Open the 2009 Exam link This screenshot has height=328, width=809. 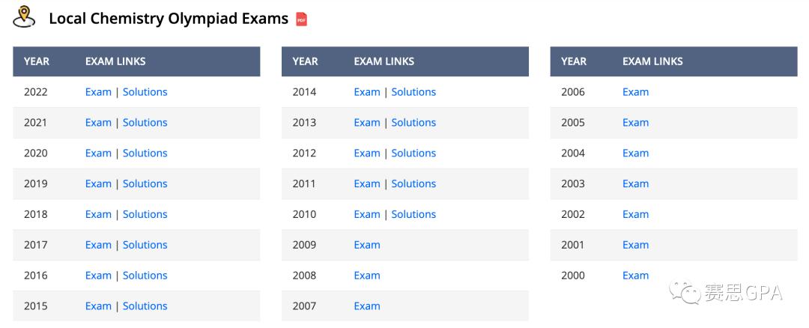point(367,245)
